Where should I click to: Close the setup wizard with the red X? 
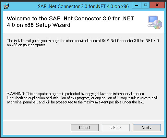[157, 5]
